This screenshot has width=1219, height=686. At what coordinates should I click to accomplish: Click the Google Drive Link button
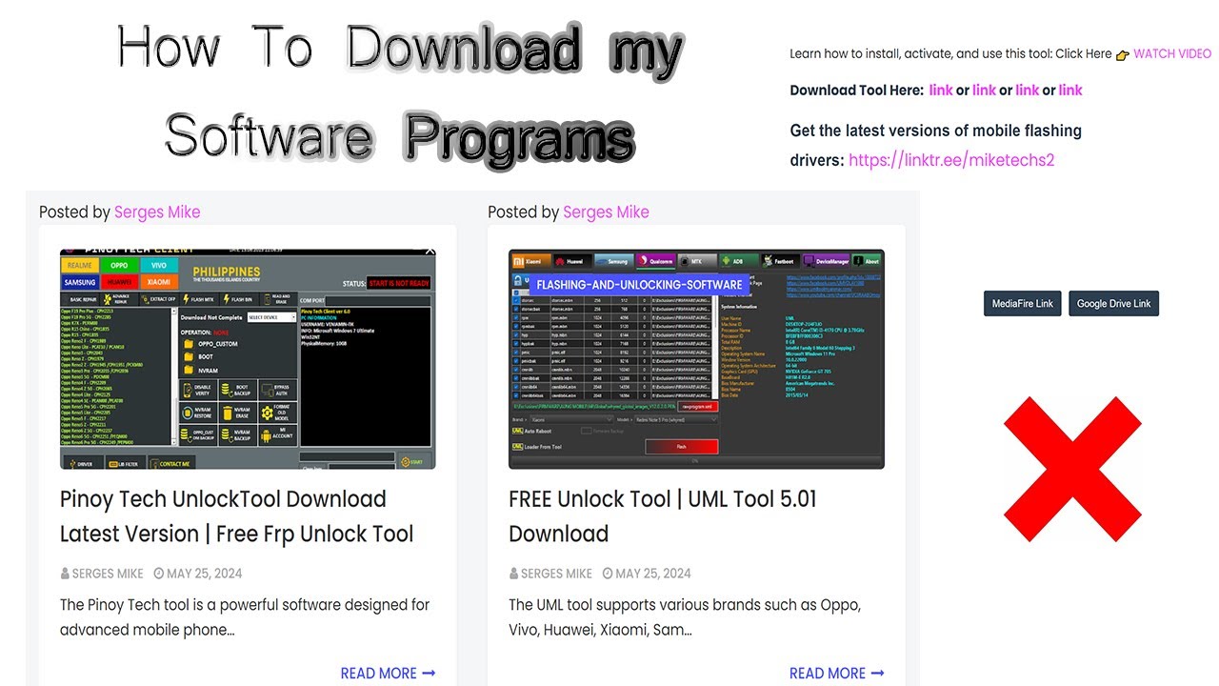1113,304
